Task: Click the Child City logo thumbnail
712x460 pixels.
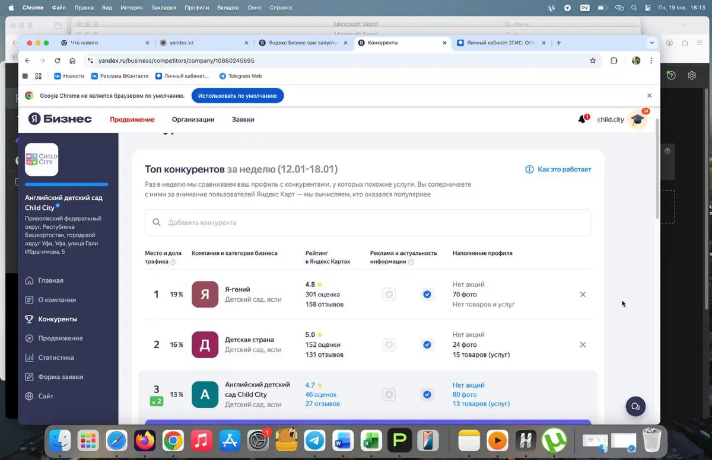Action: (x=42, y=159)
